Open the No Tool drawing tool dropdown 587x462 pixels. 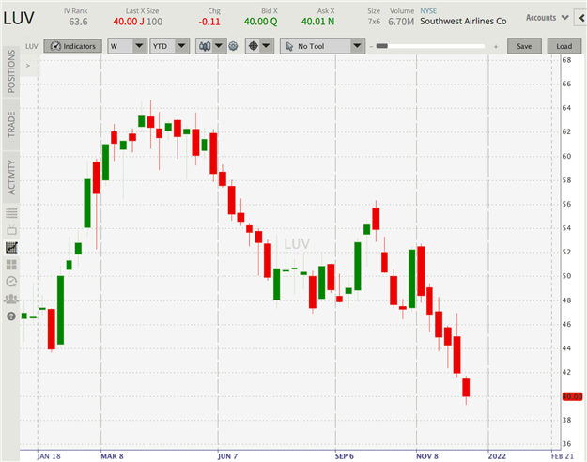(x=322, y=46)
